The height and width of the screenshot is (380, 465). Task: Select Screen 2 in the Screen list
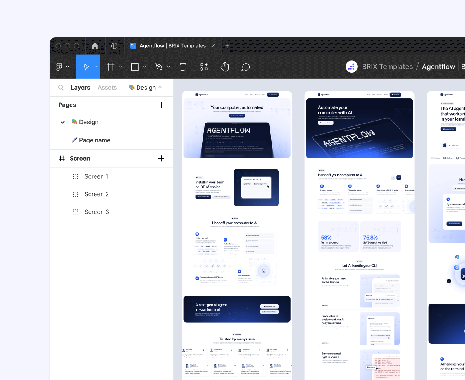pos(96,194)
